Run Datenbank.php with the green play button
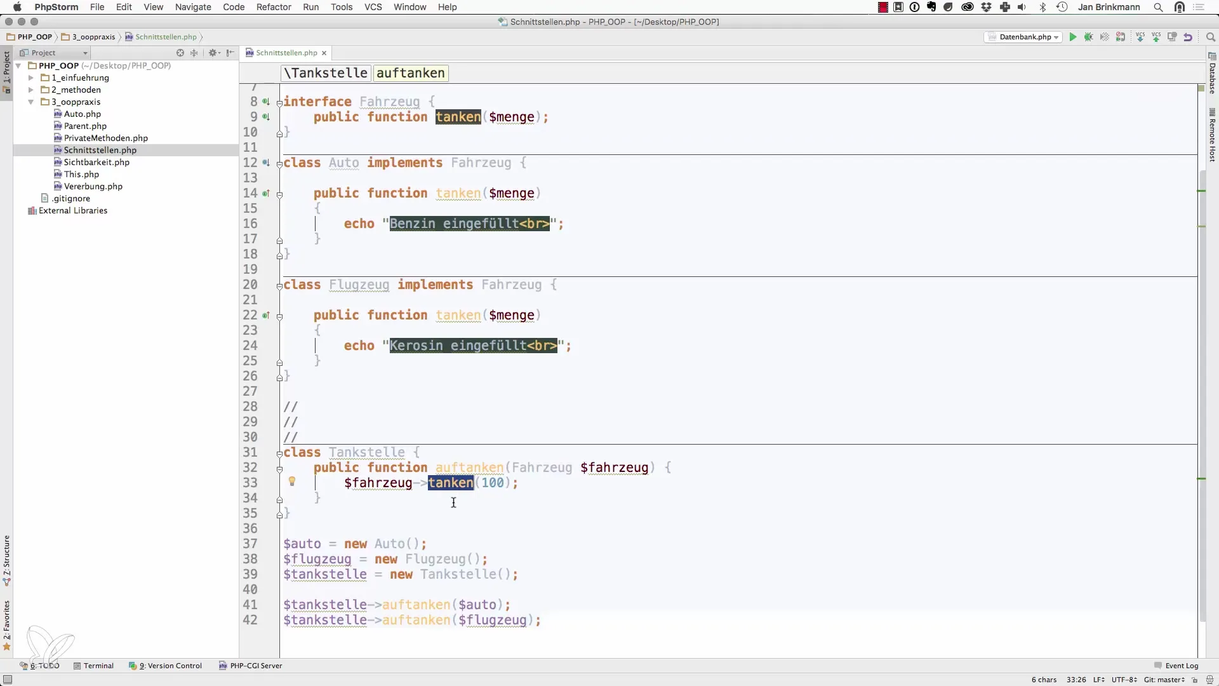Viewport: 1219px width, 686px height. pyautogui.click(x=1073, y=37)
